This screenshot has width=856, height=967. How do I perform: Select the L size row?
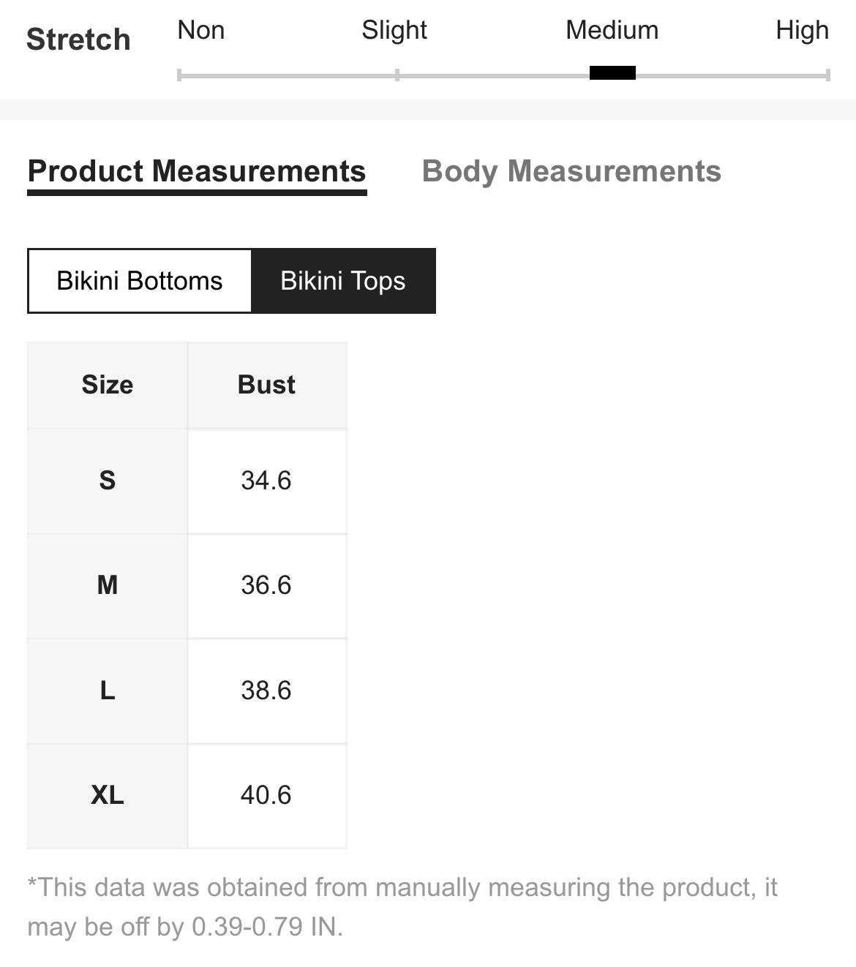[x=187, y=691]
